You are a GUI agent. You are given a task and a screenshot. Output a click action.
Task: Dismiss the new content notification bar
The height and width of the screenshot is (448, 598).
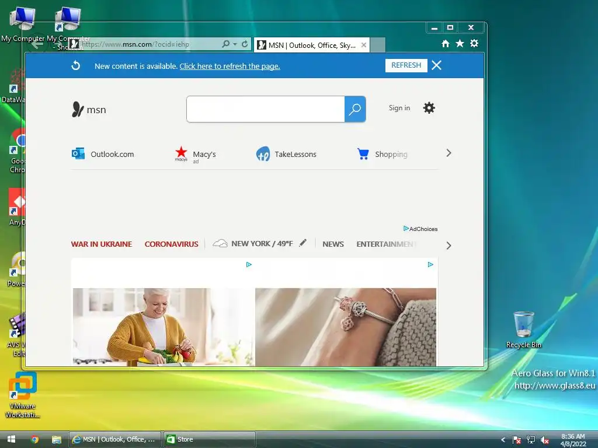point(436,65)
